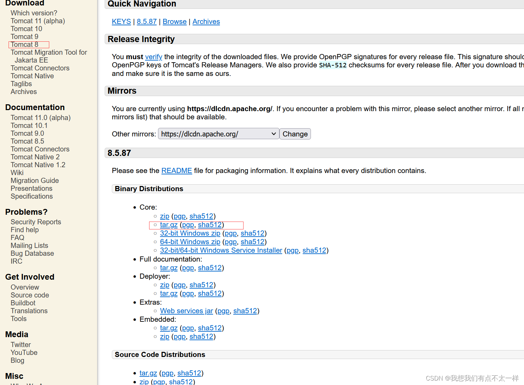Open sha512 for Core tar.gz

pos(210,225)
